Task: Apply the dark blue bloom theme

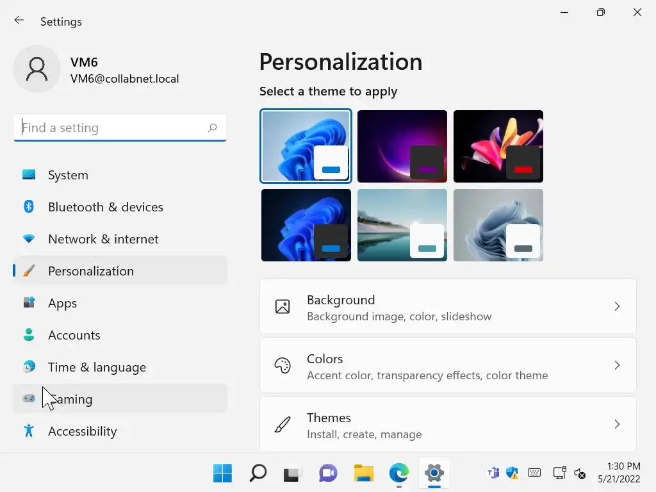Action: click(x=306, y=225)
